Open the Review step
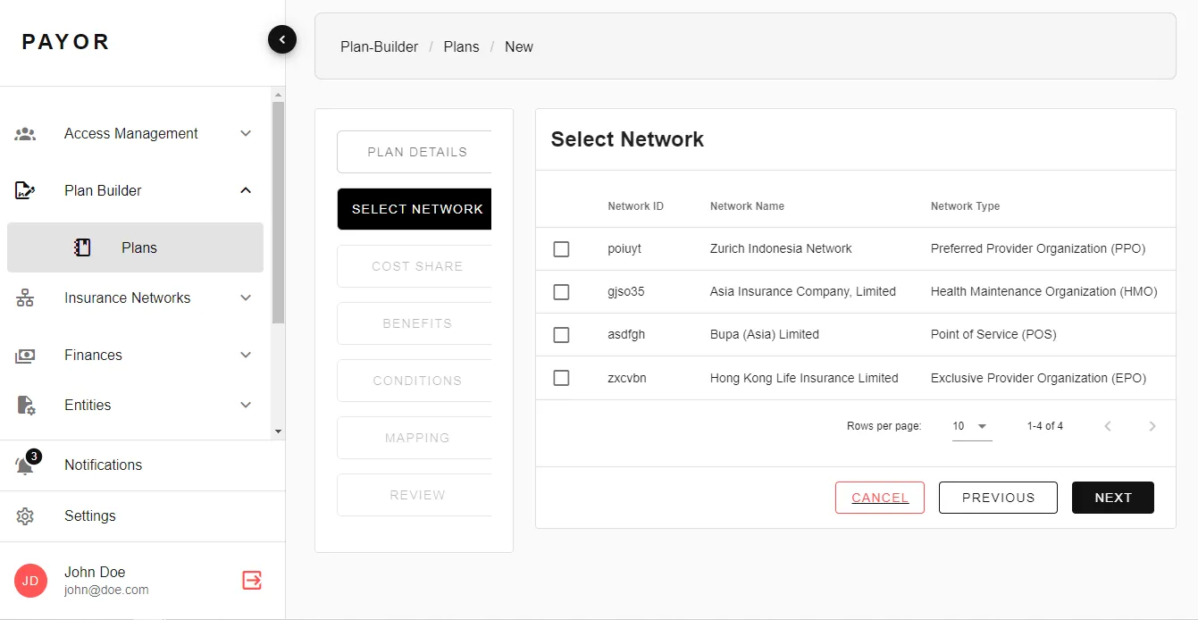Viewport: 1198px width, 620px height. pos(415,495)
